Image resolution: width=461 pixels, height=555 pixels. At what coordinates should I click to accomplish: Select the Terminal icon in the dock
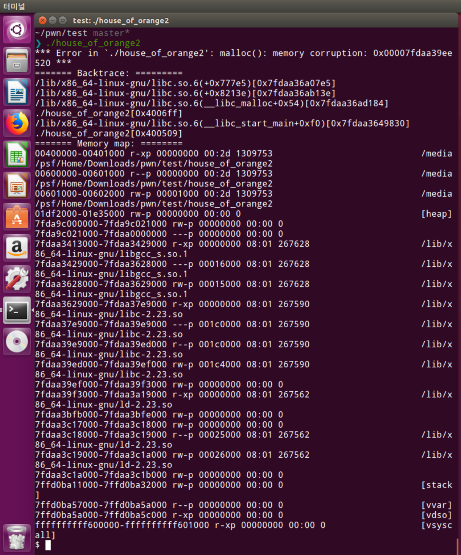point(17,310)
